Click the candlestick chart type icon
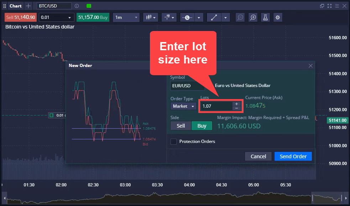This screenshot has width=350, height=206. [x=150, y=17]
